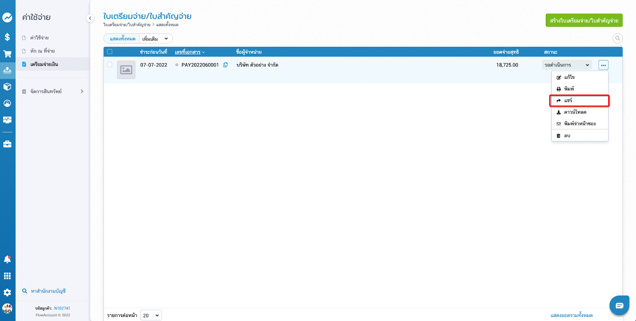This screenshot has width=636, height=321.
Task: Open the รอดำเนินการ status dropdown
Action: [x=566, y=65]
